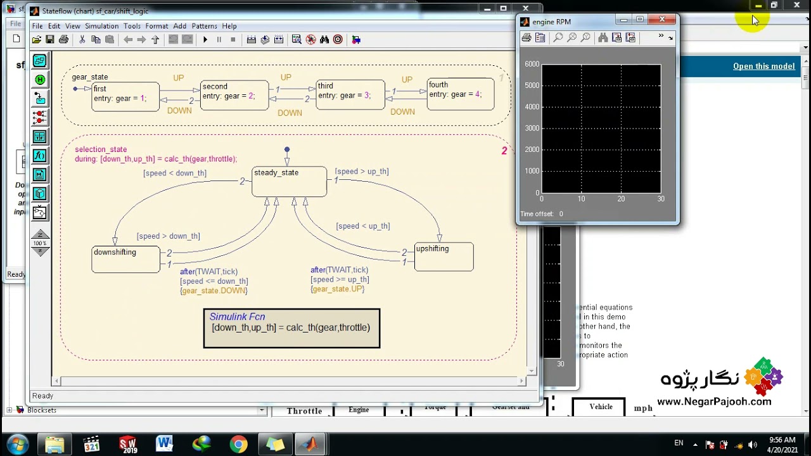This screenshot has width=811, height=456.
Task: Start simulation with the play button
Action: click(205, 39)
